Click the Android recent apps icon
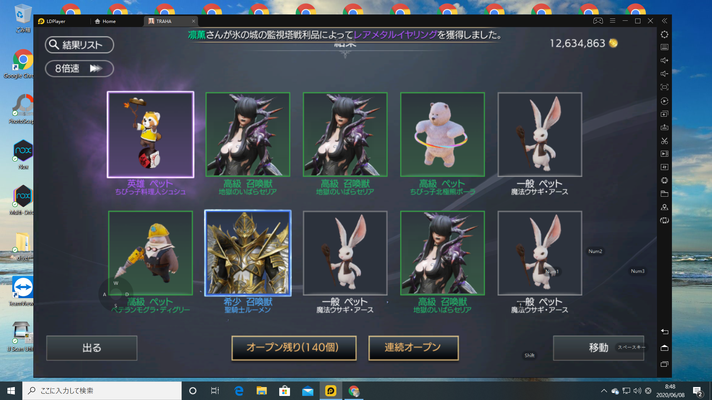 pyautogui.click(x=664, y=364)
